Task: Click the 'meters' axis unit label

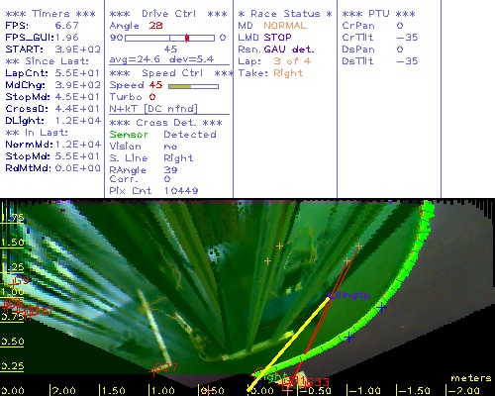Action: click(x=471, y=378)
